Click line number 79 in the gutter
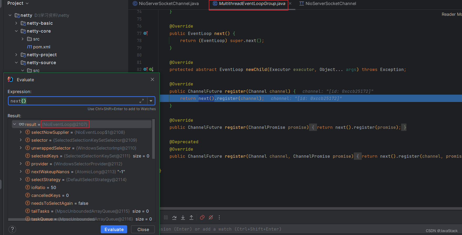 [x=139, y=48]
